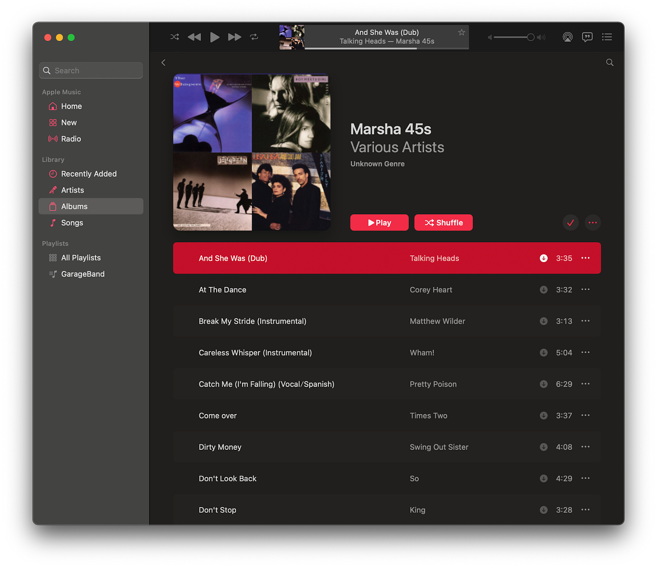Open the Various Artists link
Screen dimensions: 657x568
tap(397, 147)
